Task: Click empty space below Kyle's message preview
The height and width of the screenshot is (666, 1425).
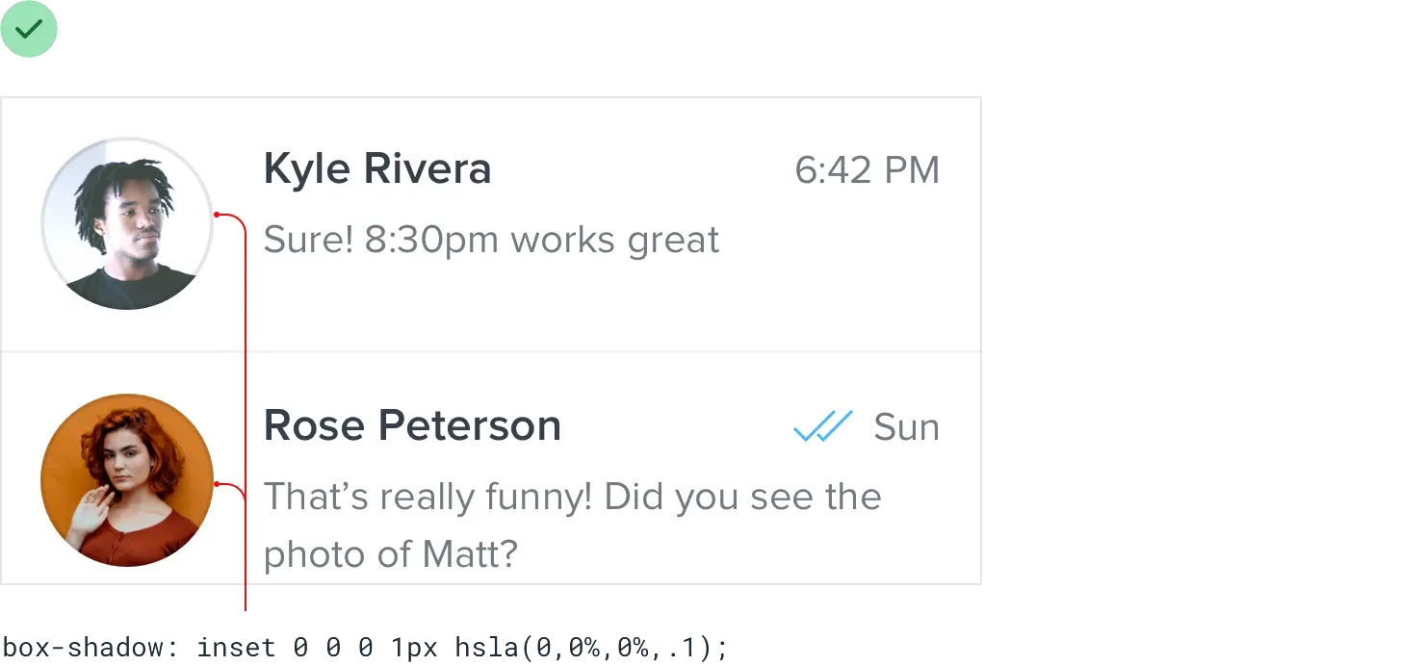Action: coord(578,303)
